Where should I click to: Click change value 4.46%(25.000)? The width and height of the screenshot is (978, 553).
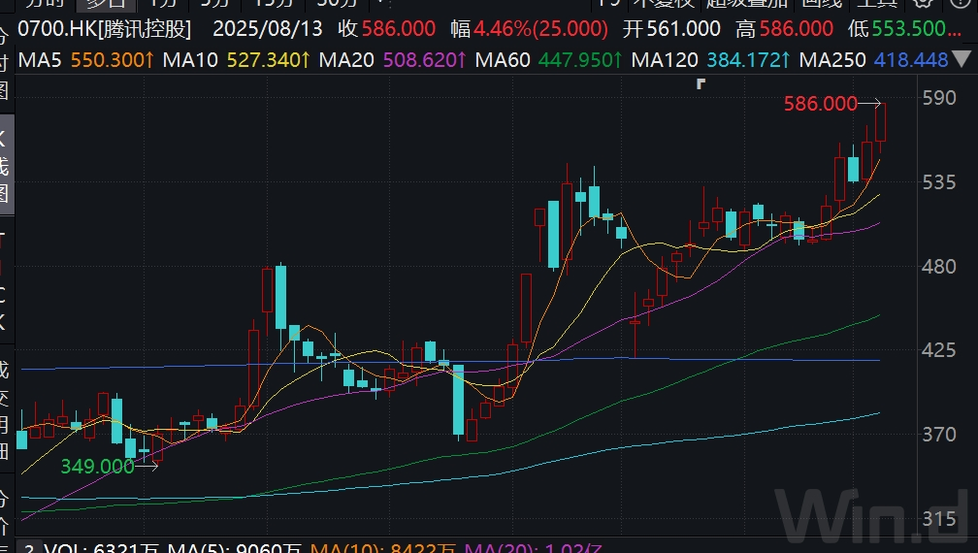click(540, 29)
